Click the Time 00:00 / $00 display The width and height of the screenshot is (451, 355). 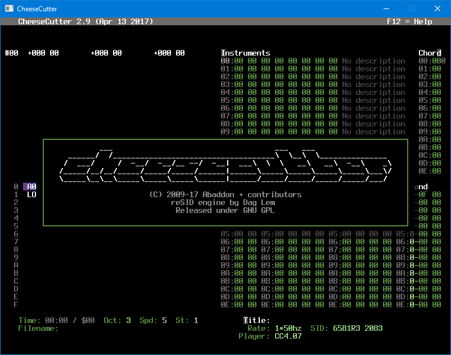pos(56,321)
